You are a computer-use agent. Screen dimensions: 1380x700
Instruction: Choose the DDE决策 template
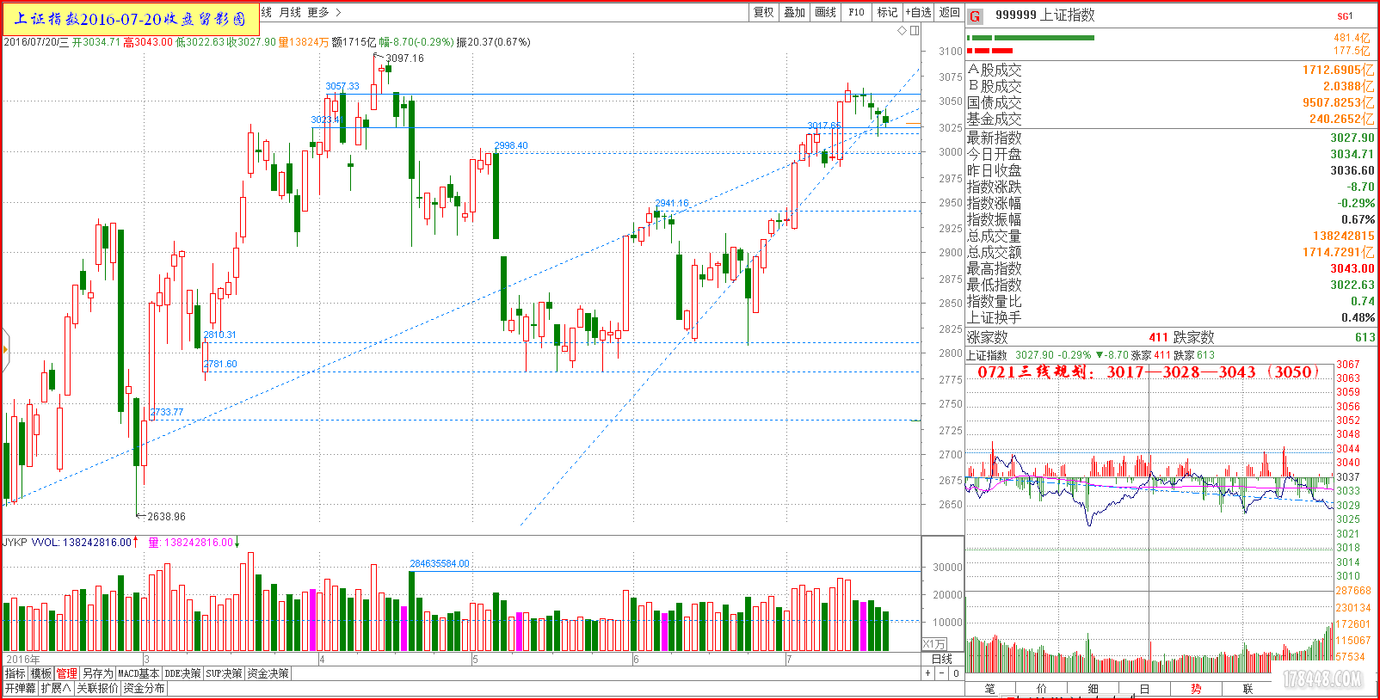[182, 673]
